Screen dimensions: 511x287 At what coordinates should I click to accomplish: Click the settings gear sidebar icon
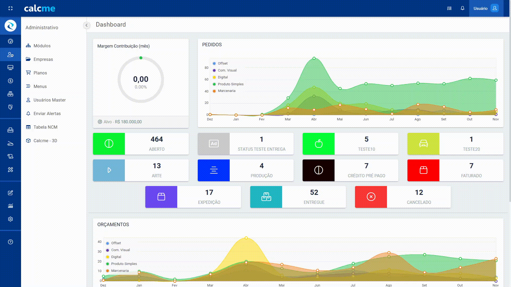pyautogui.click(x=10, y=219)
